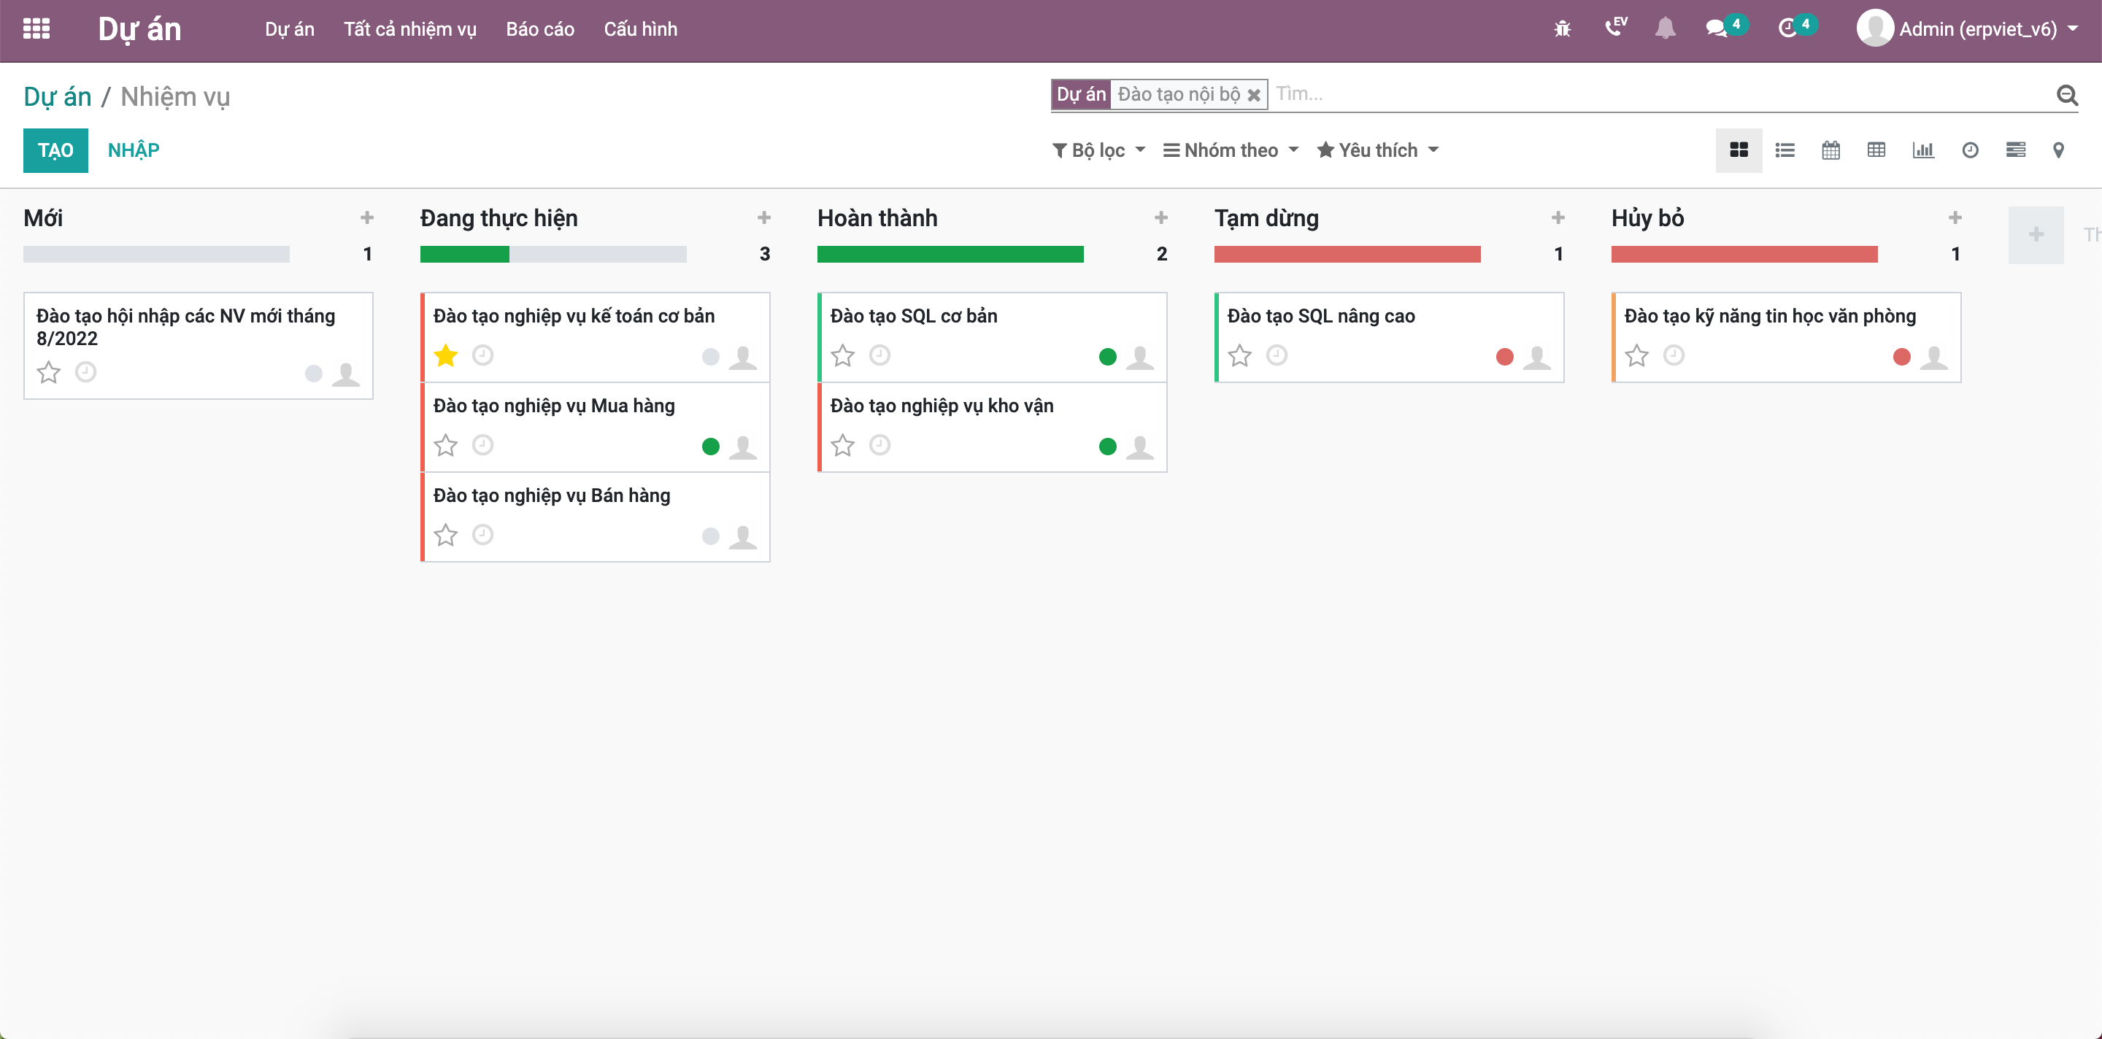Switch to Pivot table view
This screenshot has height=1039, width=2102.
coord(1876,150)
